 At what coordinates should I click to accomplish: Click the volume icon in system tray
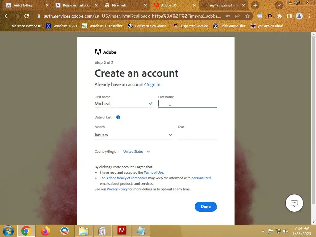pos(285,231)
